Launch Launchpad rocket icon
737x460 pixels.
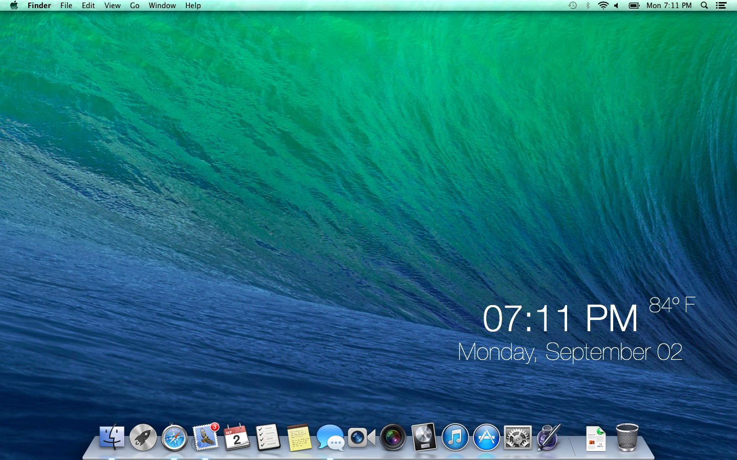click(143, 438)
